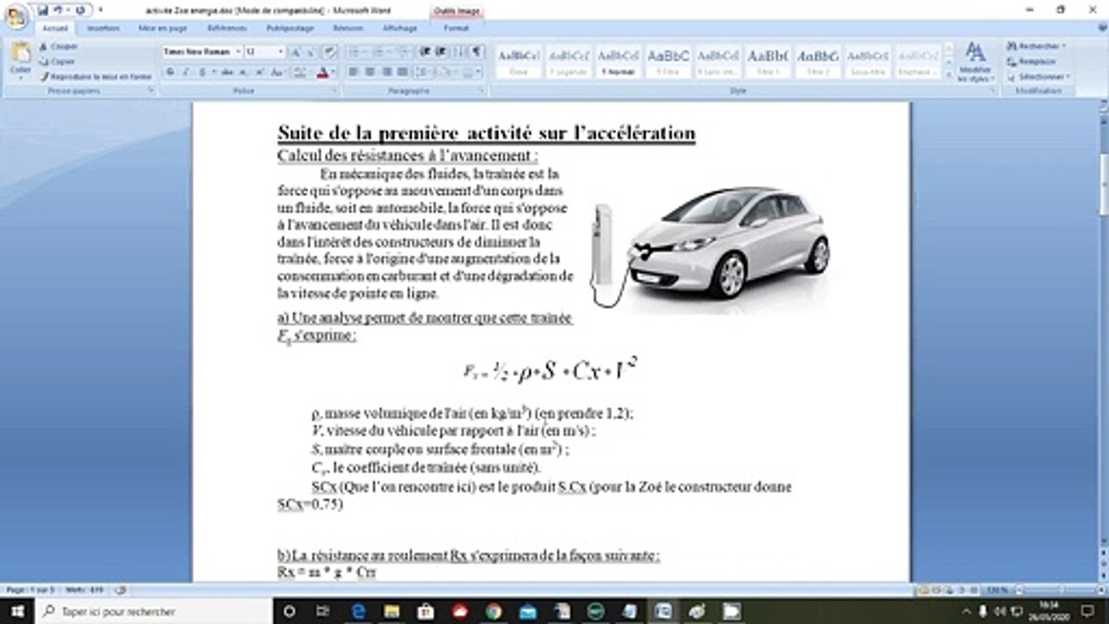This screenshot has width=1109, height=624.
Task: Copy selection with Copier
Action: point(56,62)
